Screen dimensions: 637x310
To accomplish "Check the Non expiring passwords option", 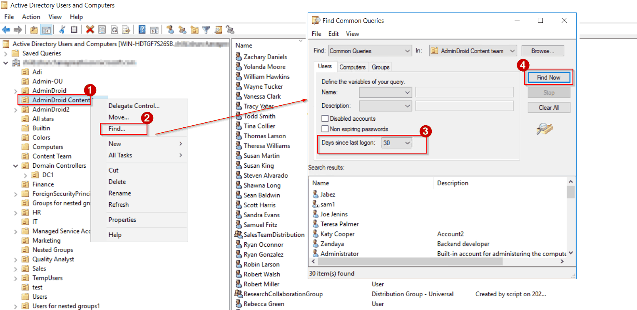I will (325, 129).
